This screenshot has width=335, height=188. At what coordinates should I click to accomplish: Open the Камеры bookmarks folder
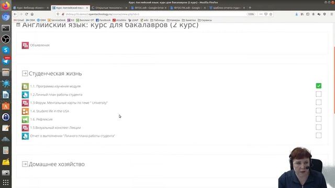point(173,20)
